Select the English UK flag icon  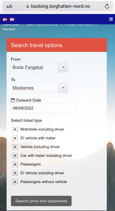coord(12,20)
